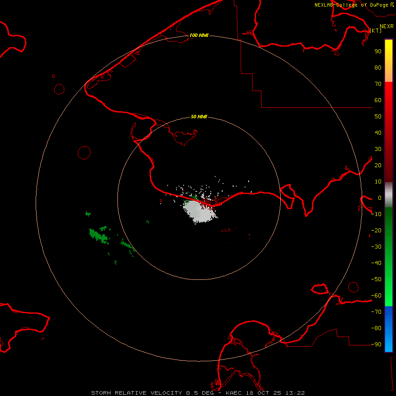Click the -90 value on the velocity scale
This screenshot has width=396, height=396.
tap(376, 345)
